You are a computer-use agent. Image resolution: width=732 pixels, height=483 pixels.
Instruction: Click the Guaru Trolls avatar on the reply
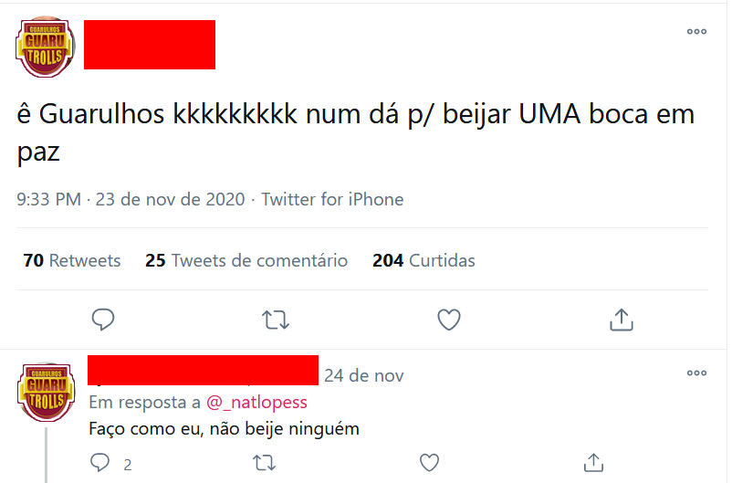pos(47,393)
